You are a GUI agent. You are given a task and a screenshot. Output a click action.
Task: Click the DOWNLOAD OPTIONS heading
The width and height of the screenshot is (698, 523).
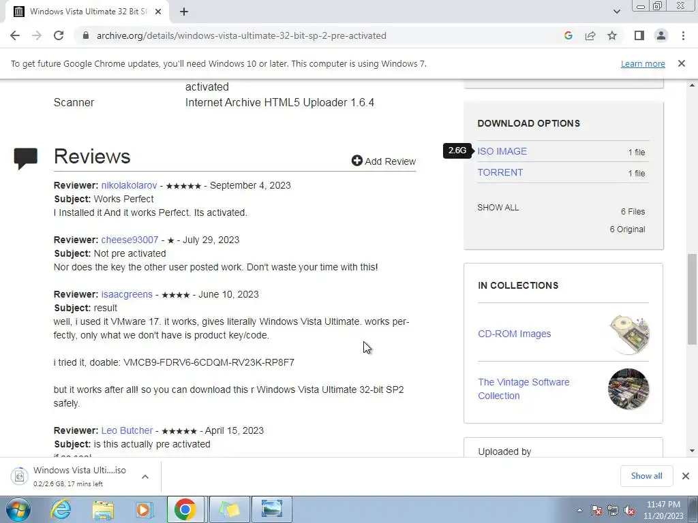point(528,123)
